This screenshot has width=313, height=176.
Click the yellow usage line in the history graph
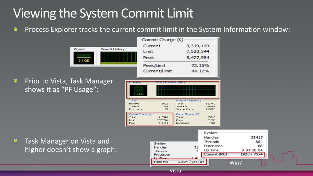coord(200,95)
